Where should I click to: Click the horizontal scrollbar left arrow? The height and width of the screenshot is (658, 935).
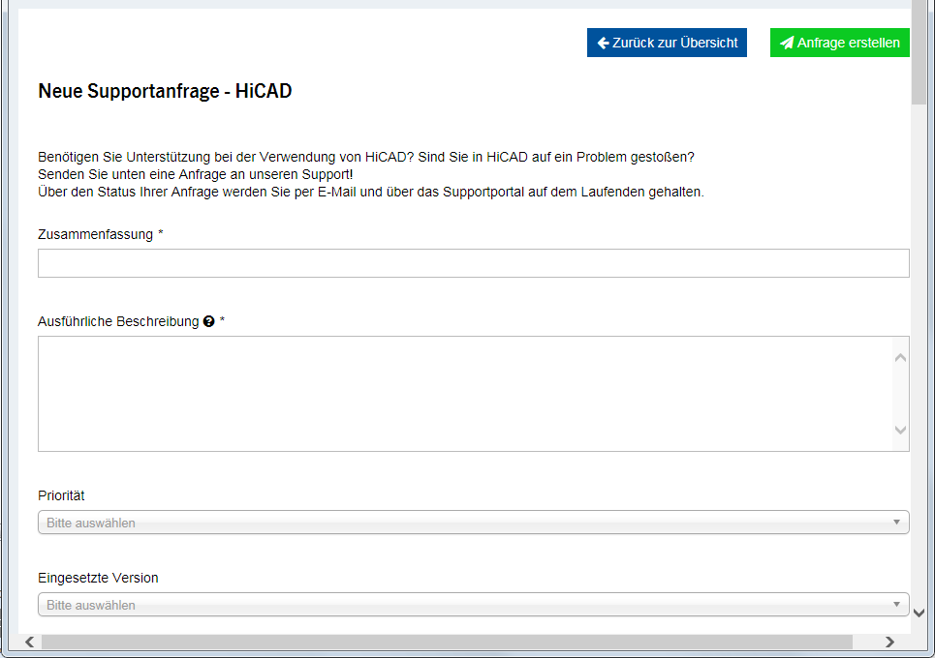(29, 642)
